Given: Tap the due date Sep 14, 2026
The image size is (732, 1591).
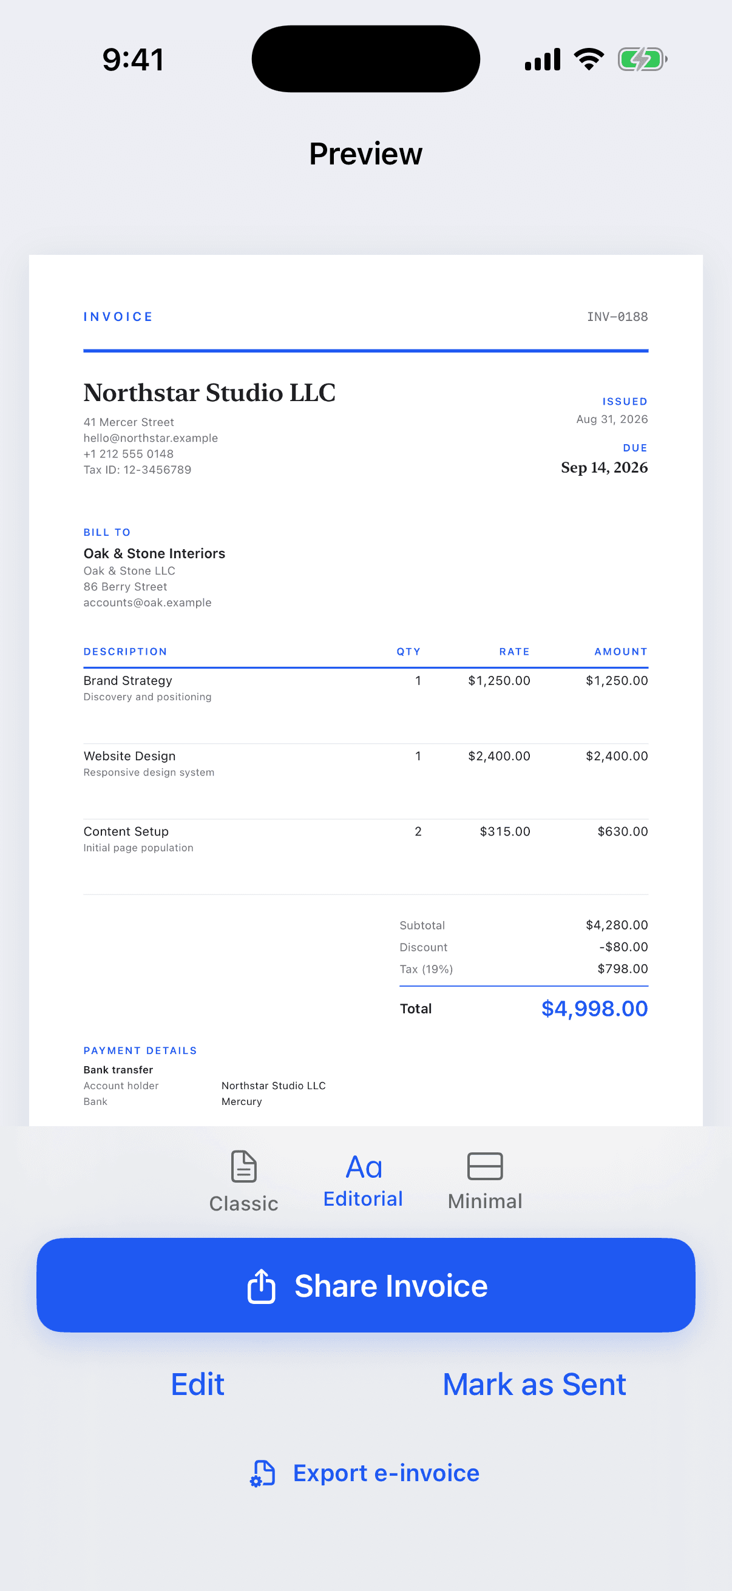Looking at the screenshot, I should pyautogui.click(x=604, y=468).
